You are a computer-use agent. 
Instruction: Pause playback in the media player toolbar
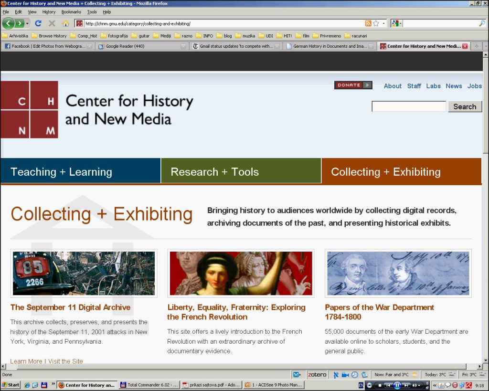coord(397,385)
